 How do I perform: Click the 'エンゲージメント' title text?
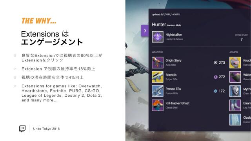coord(52,42)
